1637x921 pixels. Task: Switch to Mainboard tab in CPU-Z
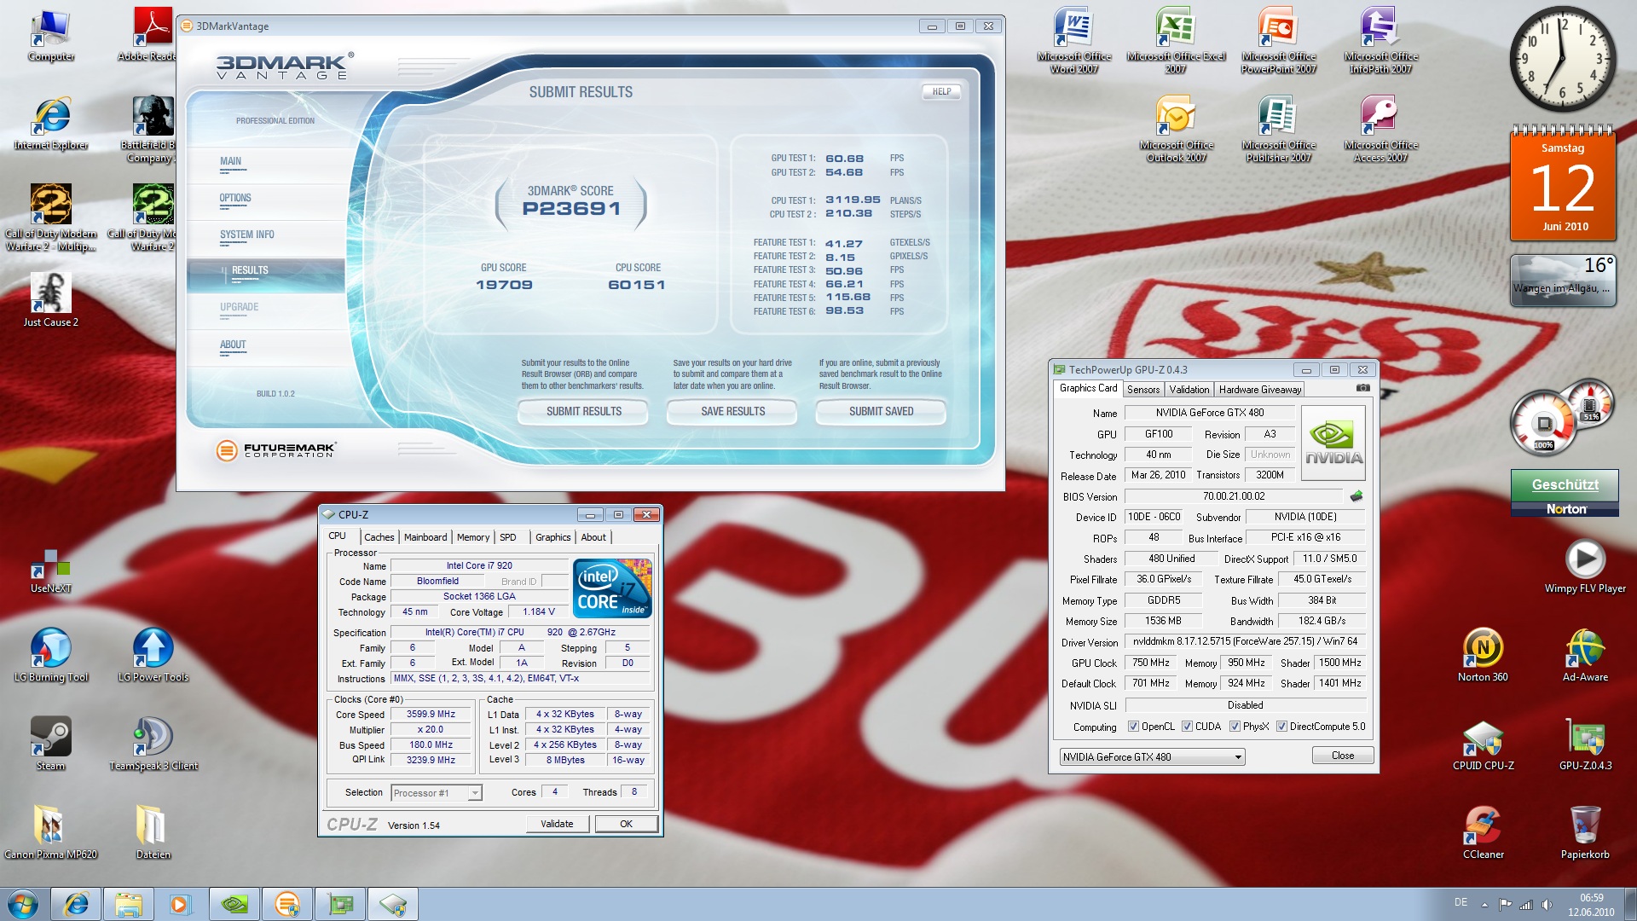tap(425, 537)
